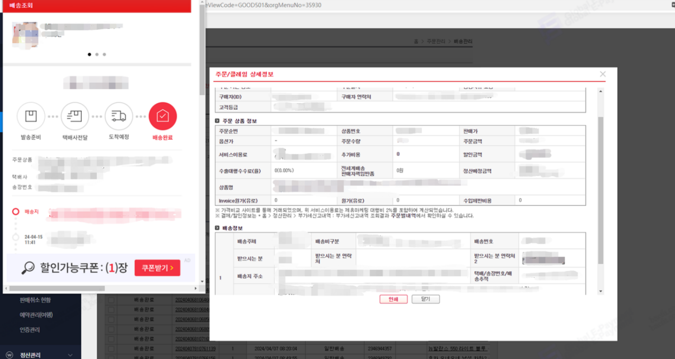Click the 발송준비 box icon

coord(31,117)
